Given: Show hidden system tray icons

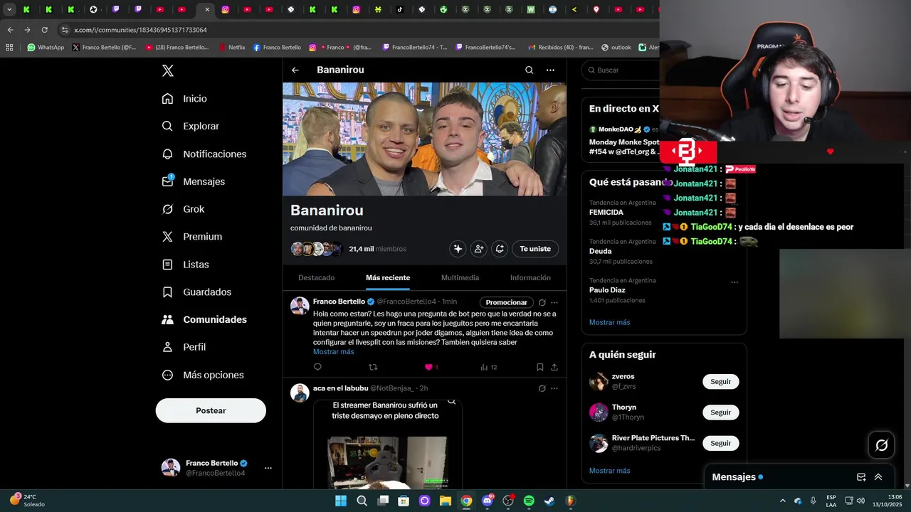Looking at the screenshot, I should click(783, 501).
